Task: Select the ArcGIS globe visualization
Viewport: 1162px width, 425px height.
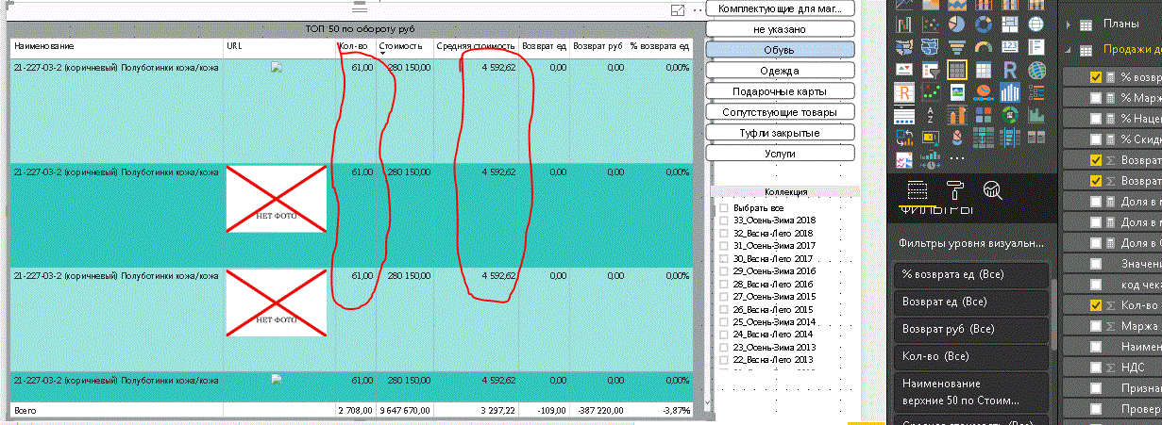Action: click(1036, 70)
